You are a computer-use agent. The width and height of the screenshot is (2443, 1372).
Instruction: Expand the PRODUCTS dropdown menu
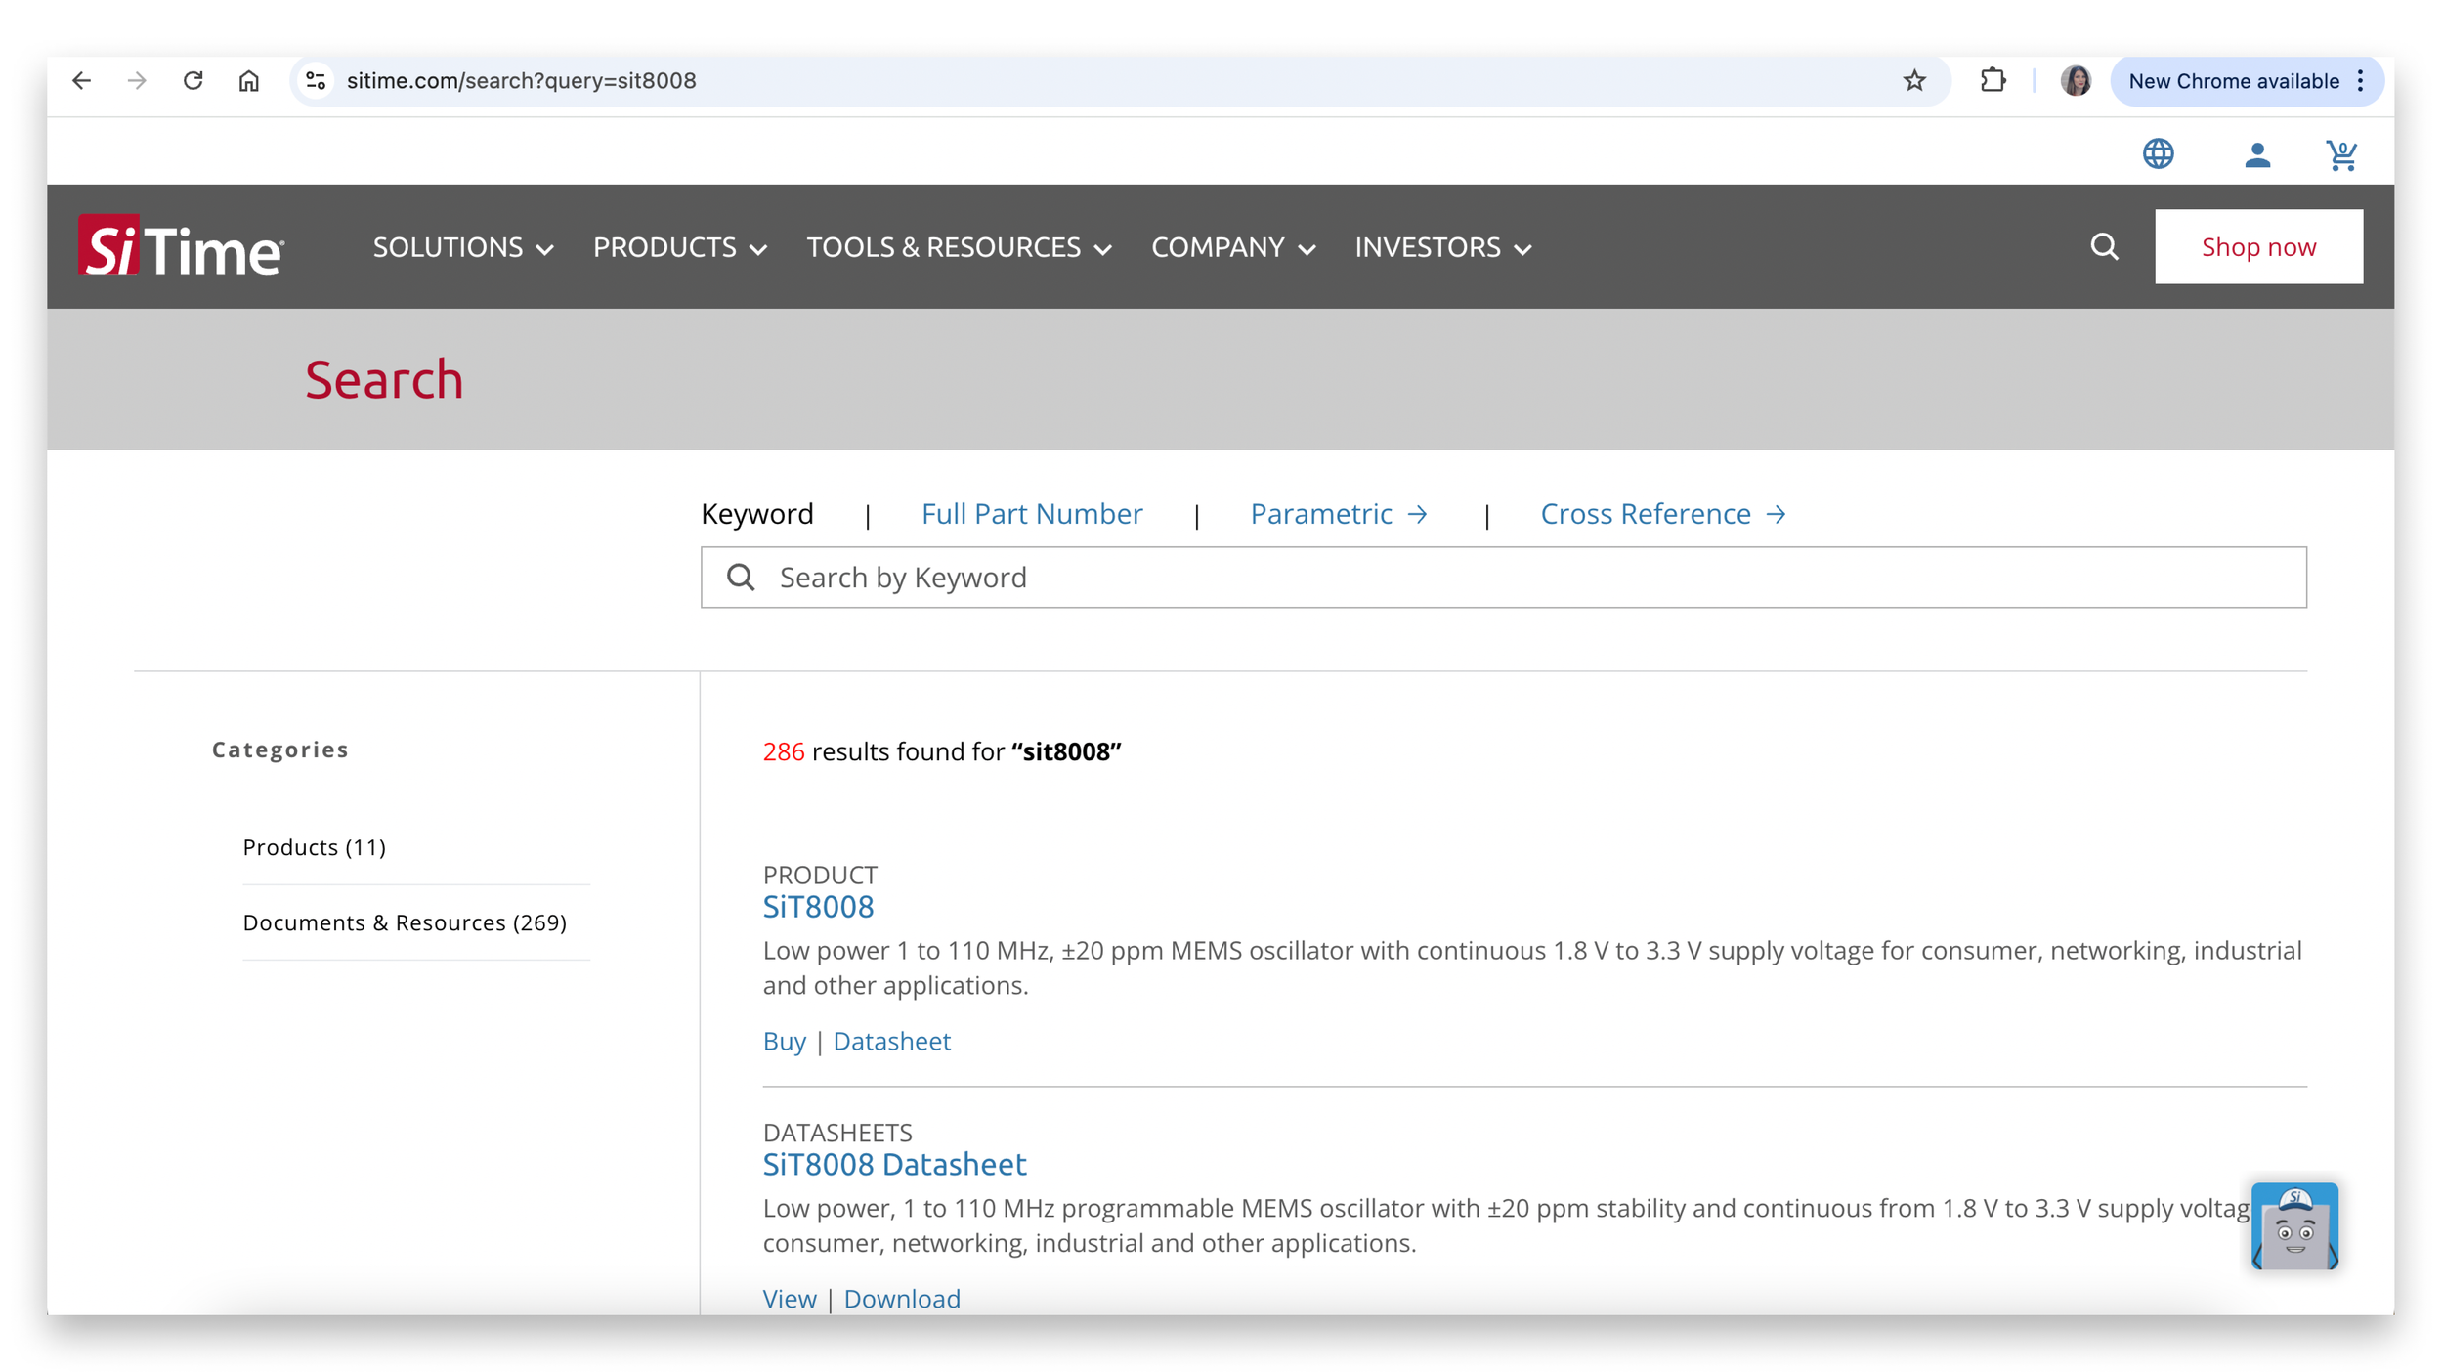tap(679, 247)
